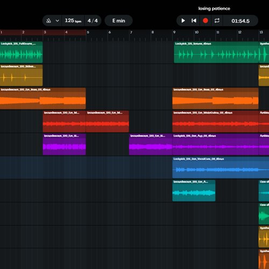
Task: Open the E min key selector
Action: click(x=118, y=21)
